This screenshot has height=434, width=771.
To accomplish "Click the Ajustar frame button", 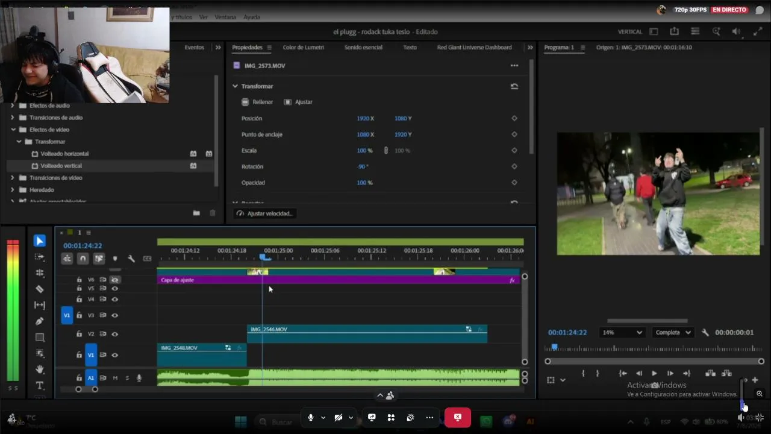I will click(x=298, y=102).
